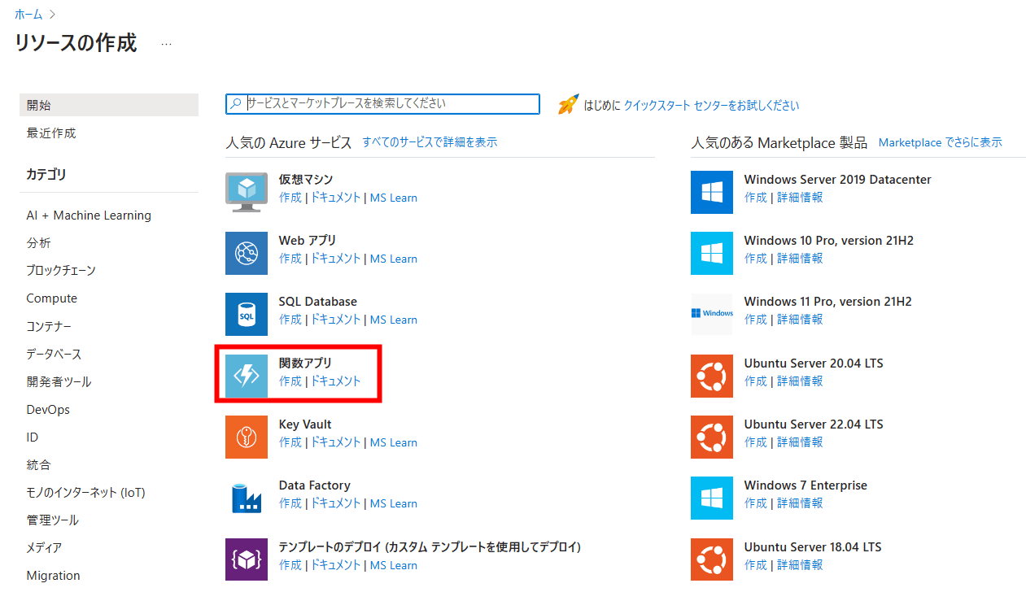The height and width of the screenshot is (592, 1026).
Task: Click Windows 7 Enterprise icon
Action: [711, 498]
